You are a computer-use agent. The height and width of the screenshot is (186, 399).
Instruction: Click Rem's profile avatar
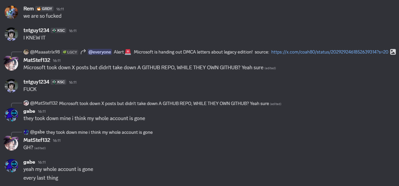pos(11,12)
